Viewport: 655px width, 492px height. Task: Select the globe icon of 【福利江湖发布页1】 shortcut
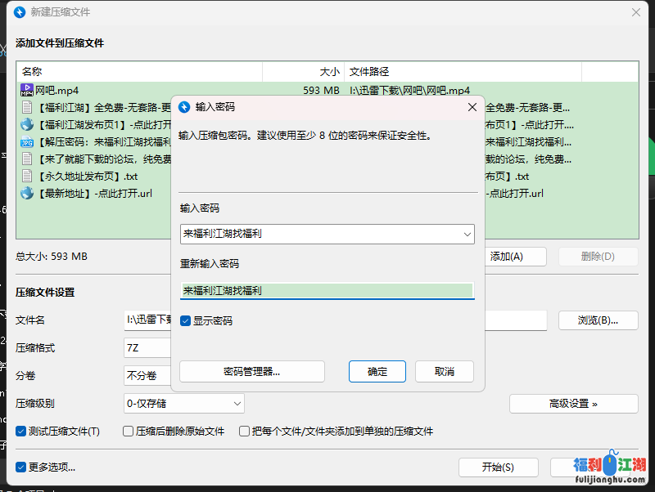tap(26, 125)
